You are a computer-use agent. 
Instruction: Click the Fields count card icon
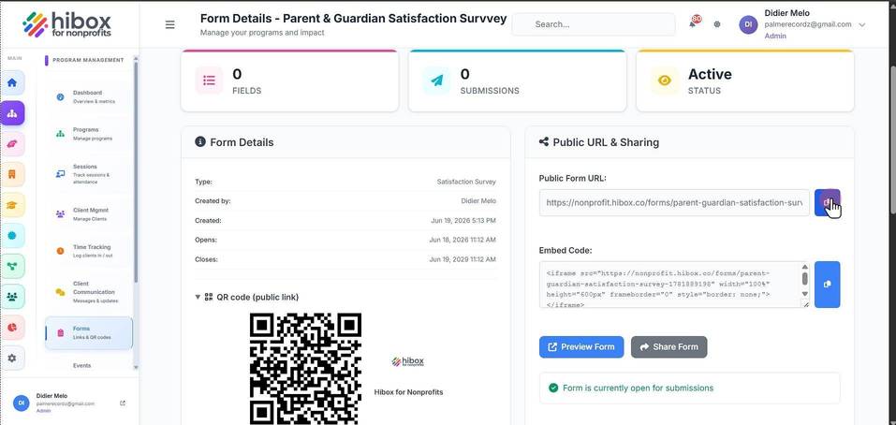point(209,81)
